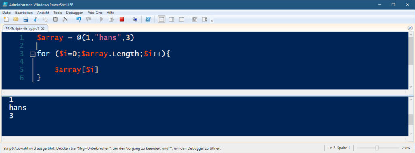Click the Ln 2 Spalte 1 status indicator
Image resolution: width=415 pixels, height=153 pixels.
pos(339,148)
